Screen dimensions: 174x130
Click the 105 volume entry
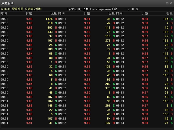pos(166,41)
